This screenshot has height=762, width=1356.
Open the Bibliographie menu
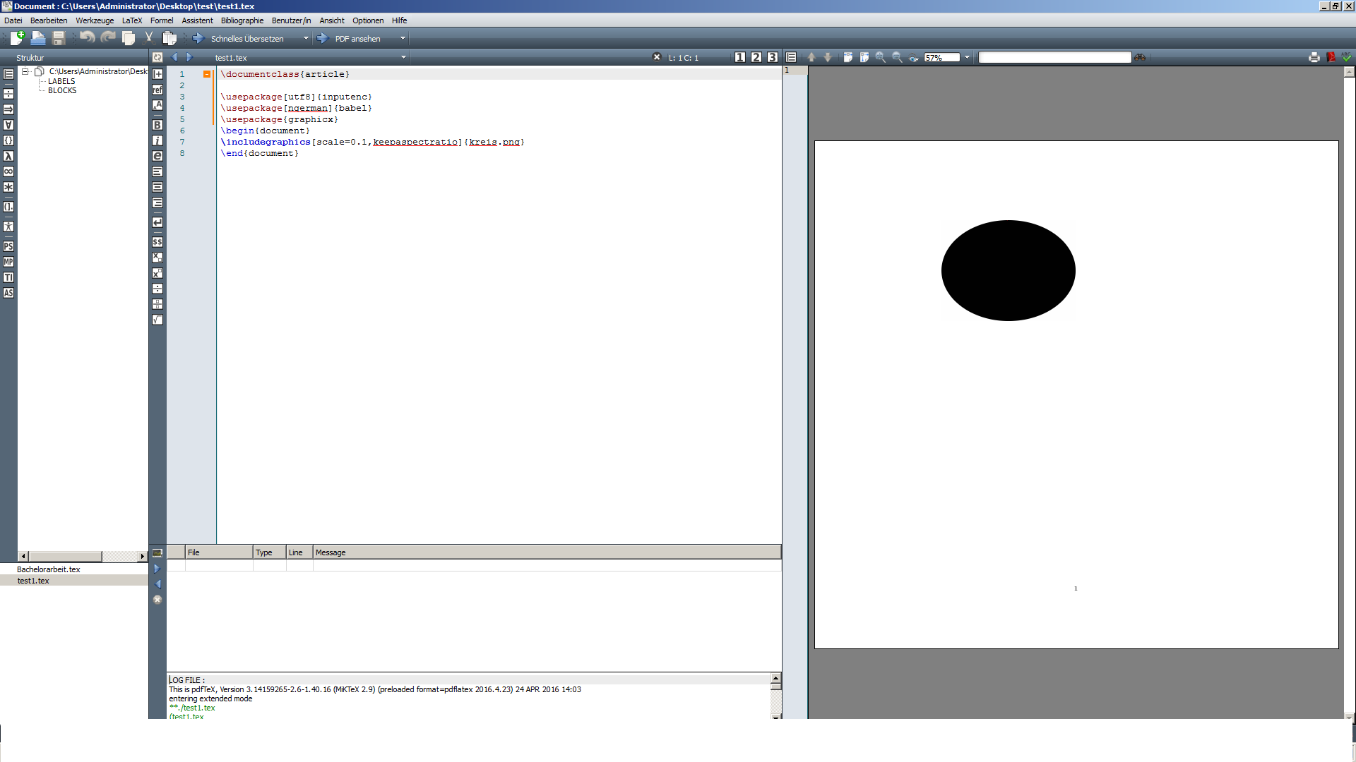242,20
